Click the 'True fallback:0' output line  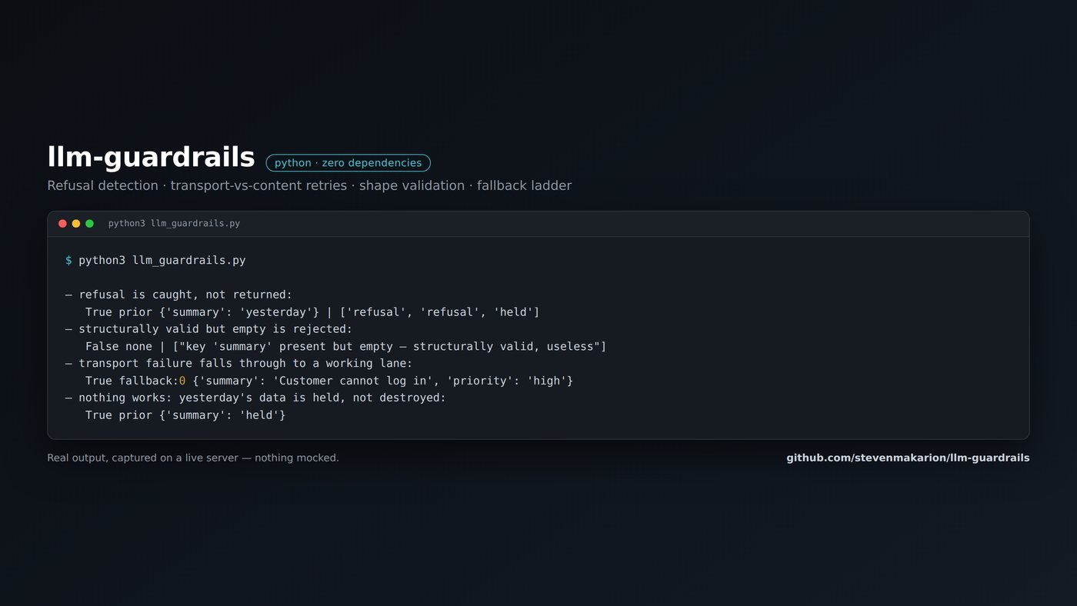[x=329, y=381]
